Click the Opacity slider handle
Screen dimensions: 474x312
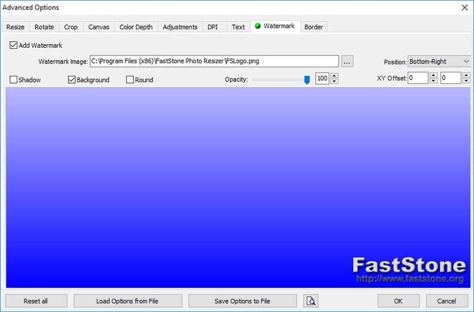click(x=307, y=80)
